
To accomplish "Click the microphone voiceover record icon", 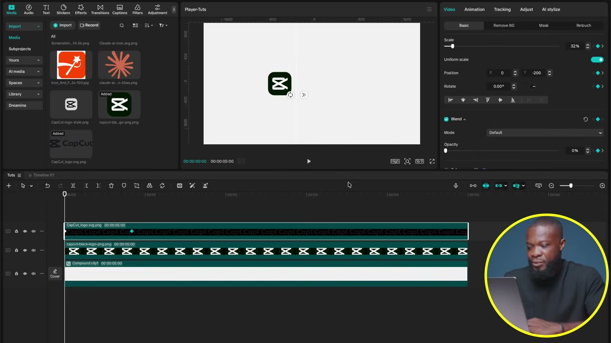I will [455, 185].
